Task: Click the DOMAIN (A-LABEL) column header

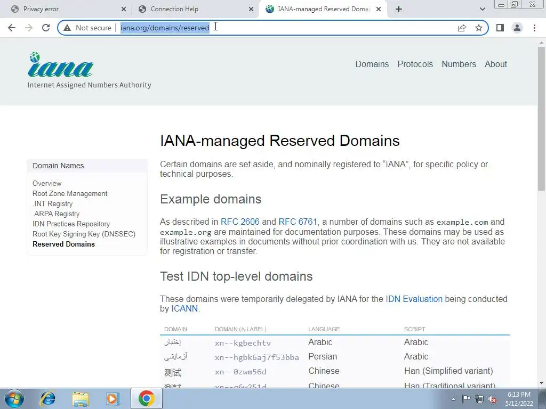Action: click(240, 329)
